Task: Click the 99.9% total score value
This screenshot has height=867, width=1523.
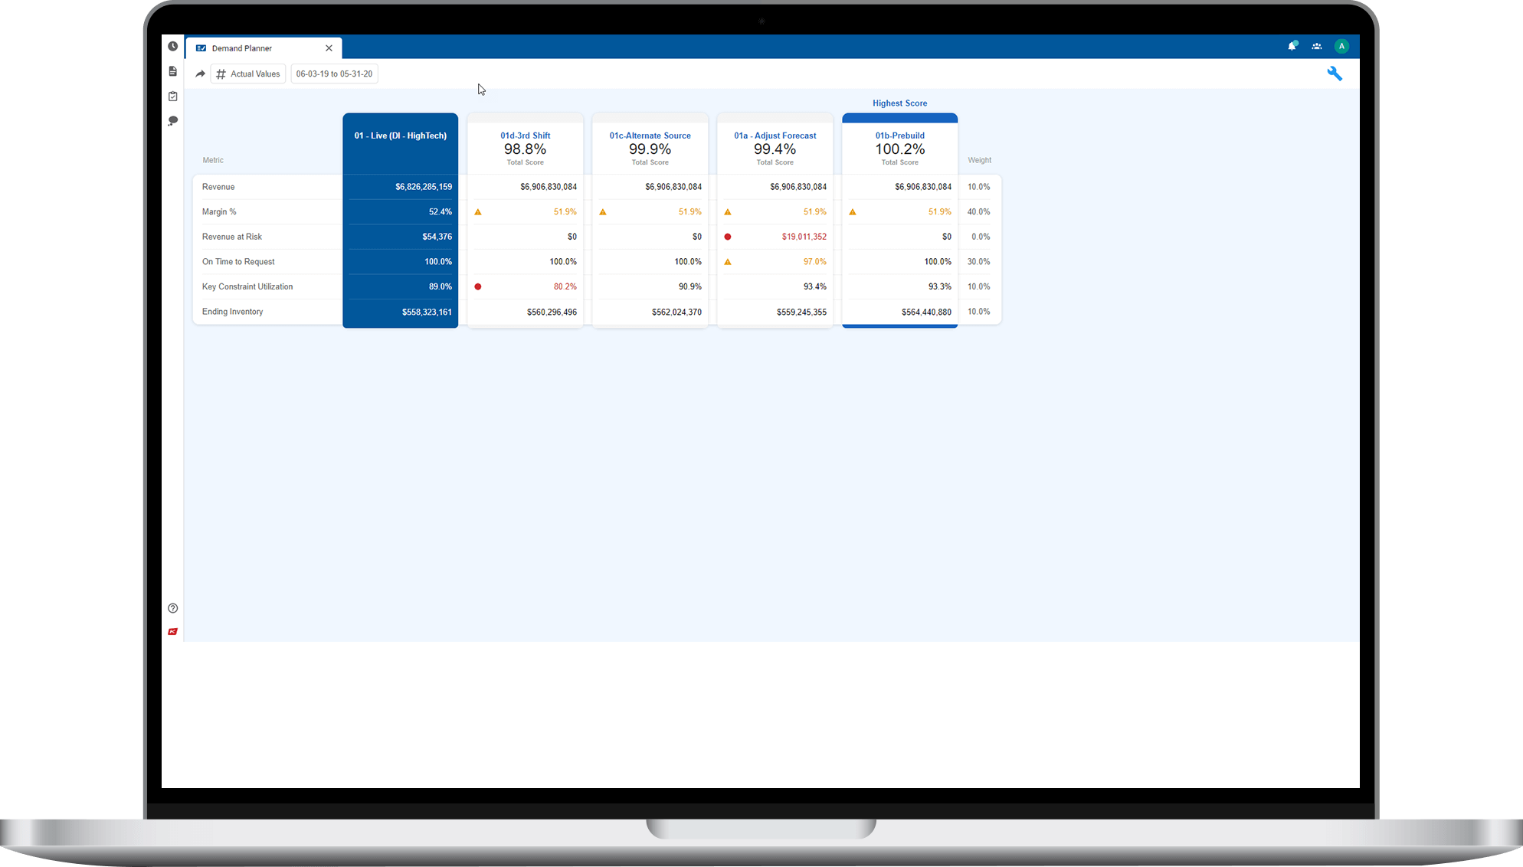Action: (x=650, y=149)
